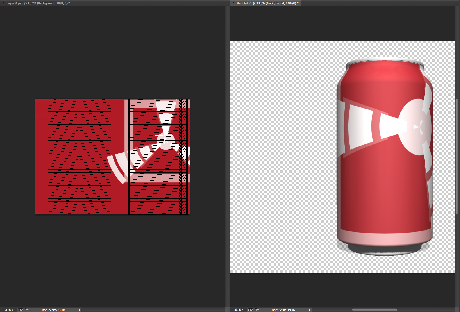This screenshot has width=460, height=312.
Task: Close the Layer 0.psb document tab
Action: [3, 3]
